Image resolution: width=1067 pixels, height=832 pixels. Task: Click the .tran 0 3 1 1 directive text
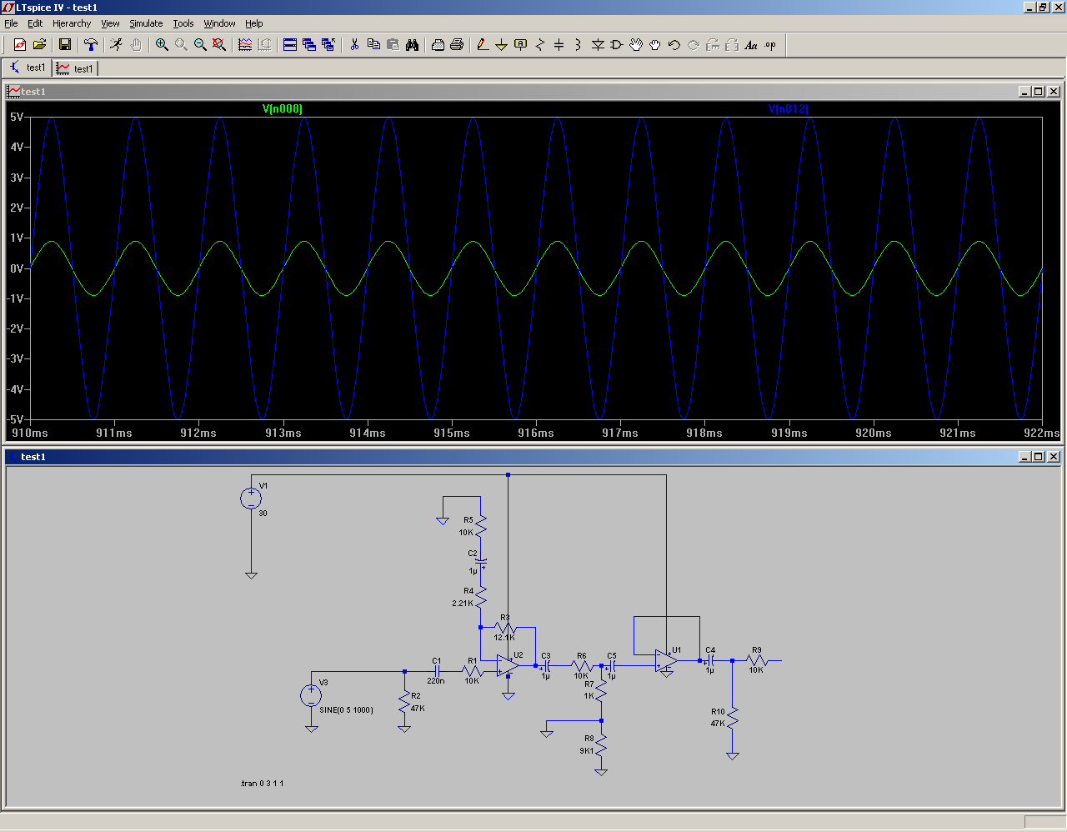[x=262, y=784]
